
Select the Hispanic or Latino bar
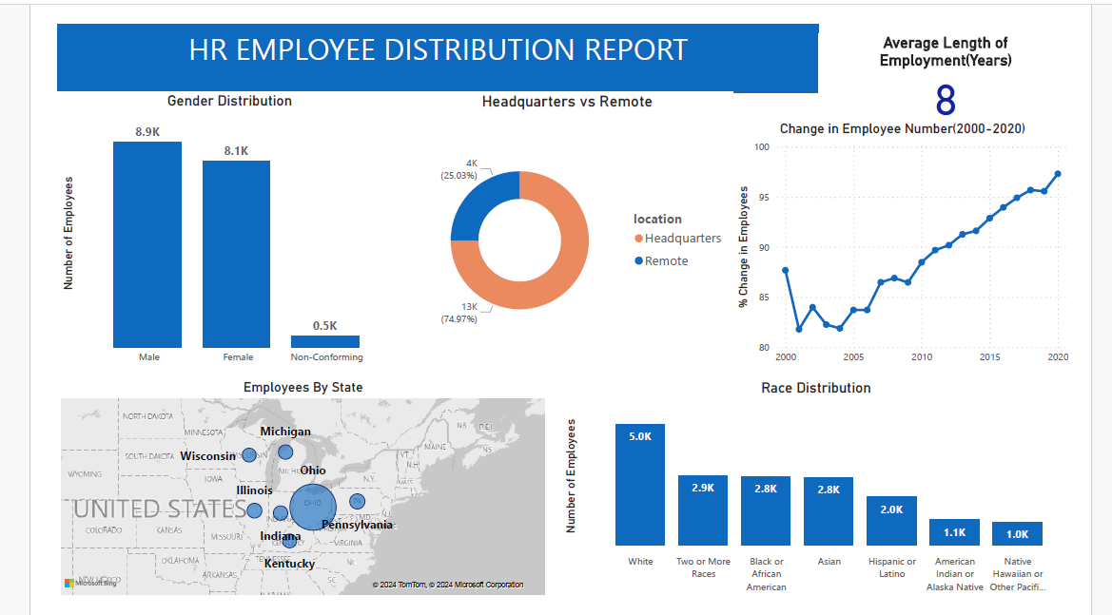point(891,521)
